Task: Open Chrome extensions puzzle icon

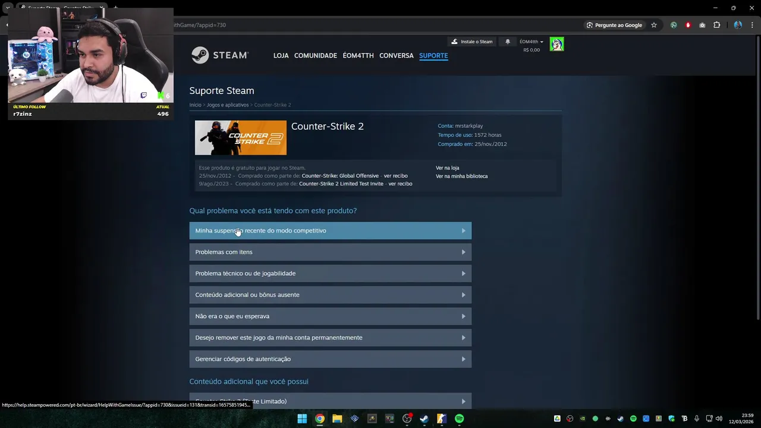Action: pos(716,25)
